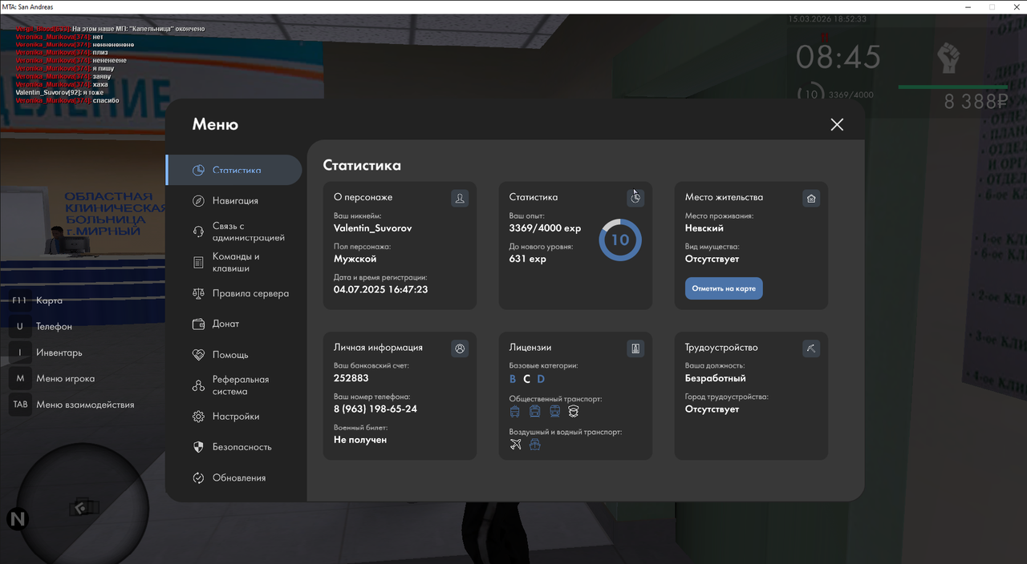Screen dimensions: 1027x564
Task: Click the handshake heart icon beside Помощь
Action: (x=198, y=354)
